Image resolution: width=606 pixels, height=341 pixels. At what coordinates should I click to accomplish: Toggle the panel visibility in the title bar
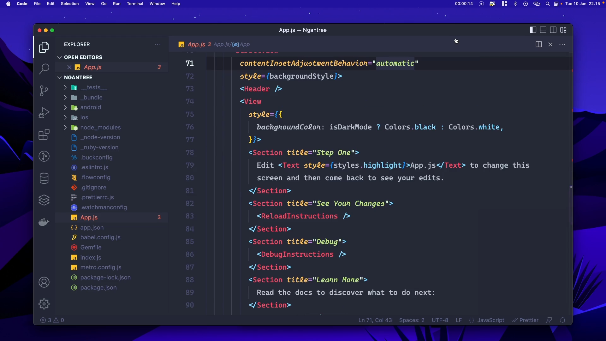(543, 30)
